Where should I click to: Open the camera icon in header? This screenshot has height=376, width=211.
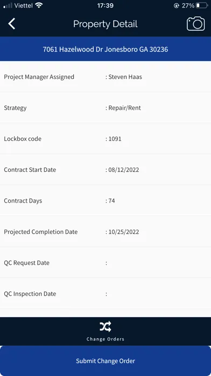(x=196, y=24)
